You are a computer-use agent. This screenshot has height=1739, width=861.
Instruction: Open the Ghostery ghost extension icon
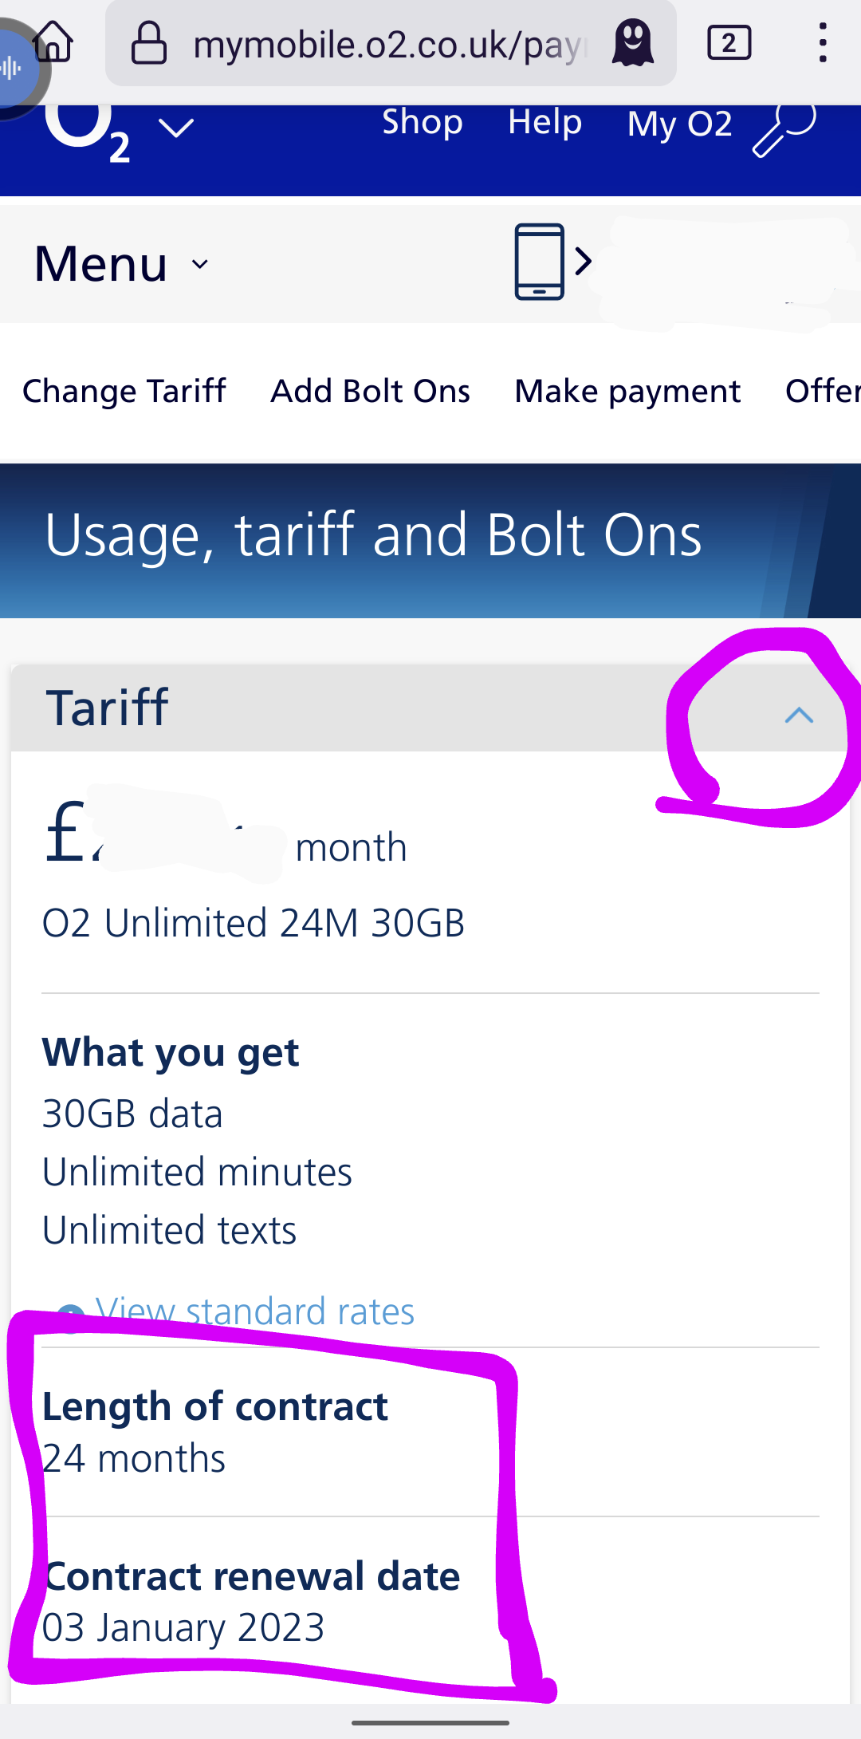point(633,43)
